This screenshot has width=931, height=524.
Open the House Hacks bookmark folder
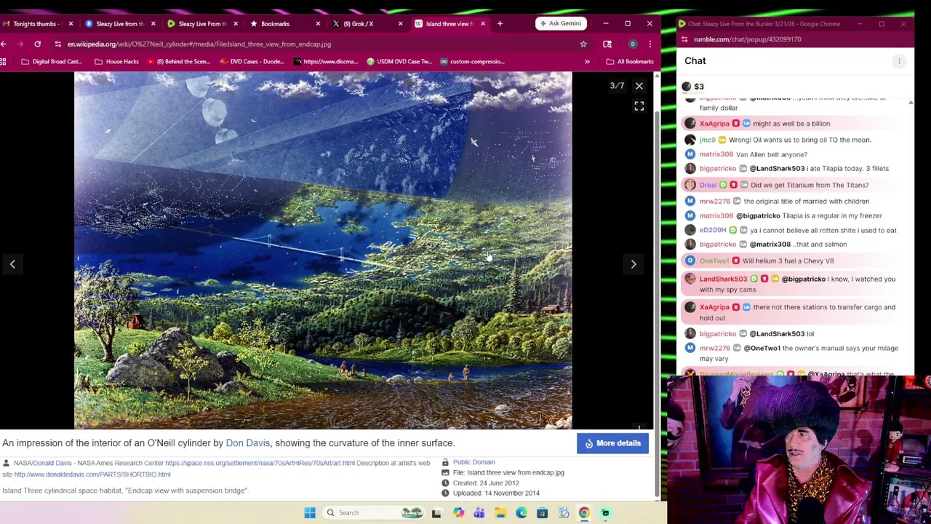coord(116,62)
